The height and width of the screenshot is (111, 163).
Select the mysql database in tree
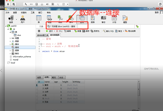point(14,60)
